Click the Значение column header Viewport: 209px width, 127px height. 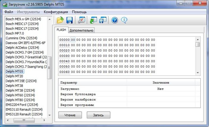coord(161,83)
